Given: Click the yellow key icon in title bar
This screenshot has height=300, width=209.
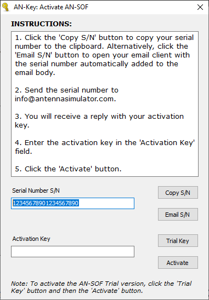Looking at the screenshot, I should click(x=5, y=7).
